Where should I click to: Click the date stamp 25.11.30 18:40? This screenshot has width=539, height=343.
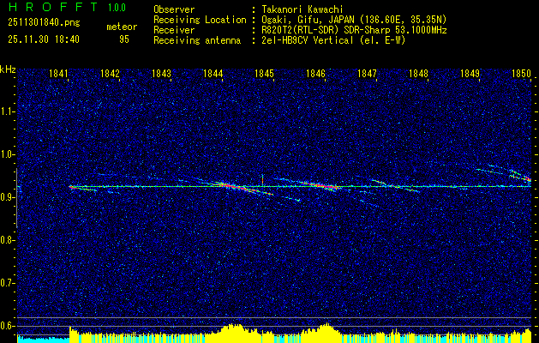(x=43, y=39)
